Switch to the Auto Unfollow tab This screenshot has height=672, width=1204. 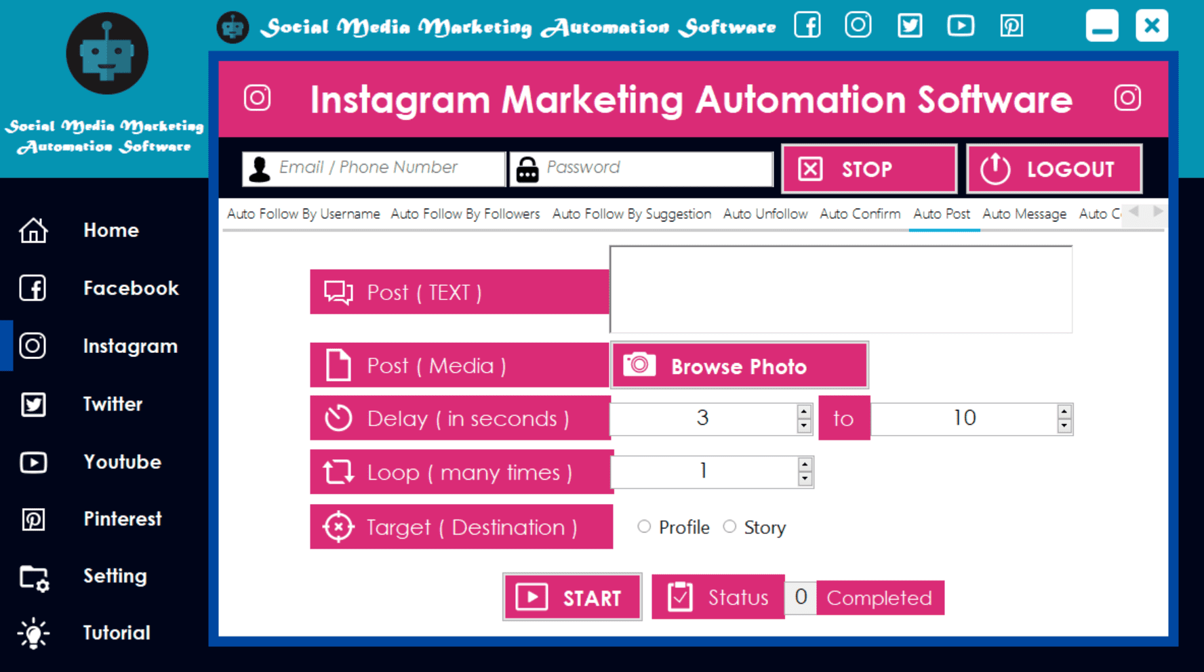[x=765, y=214]
